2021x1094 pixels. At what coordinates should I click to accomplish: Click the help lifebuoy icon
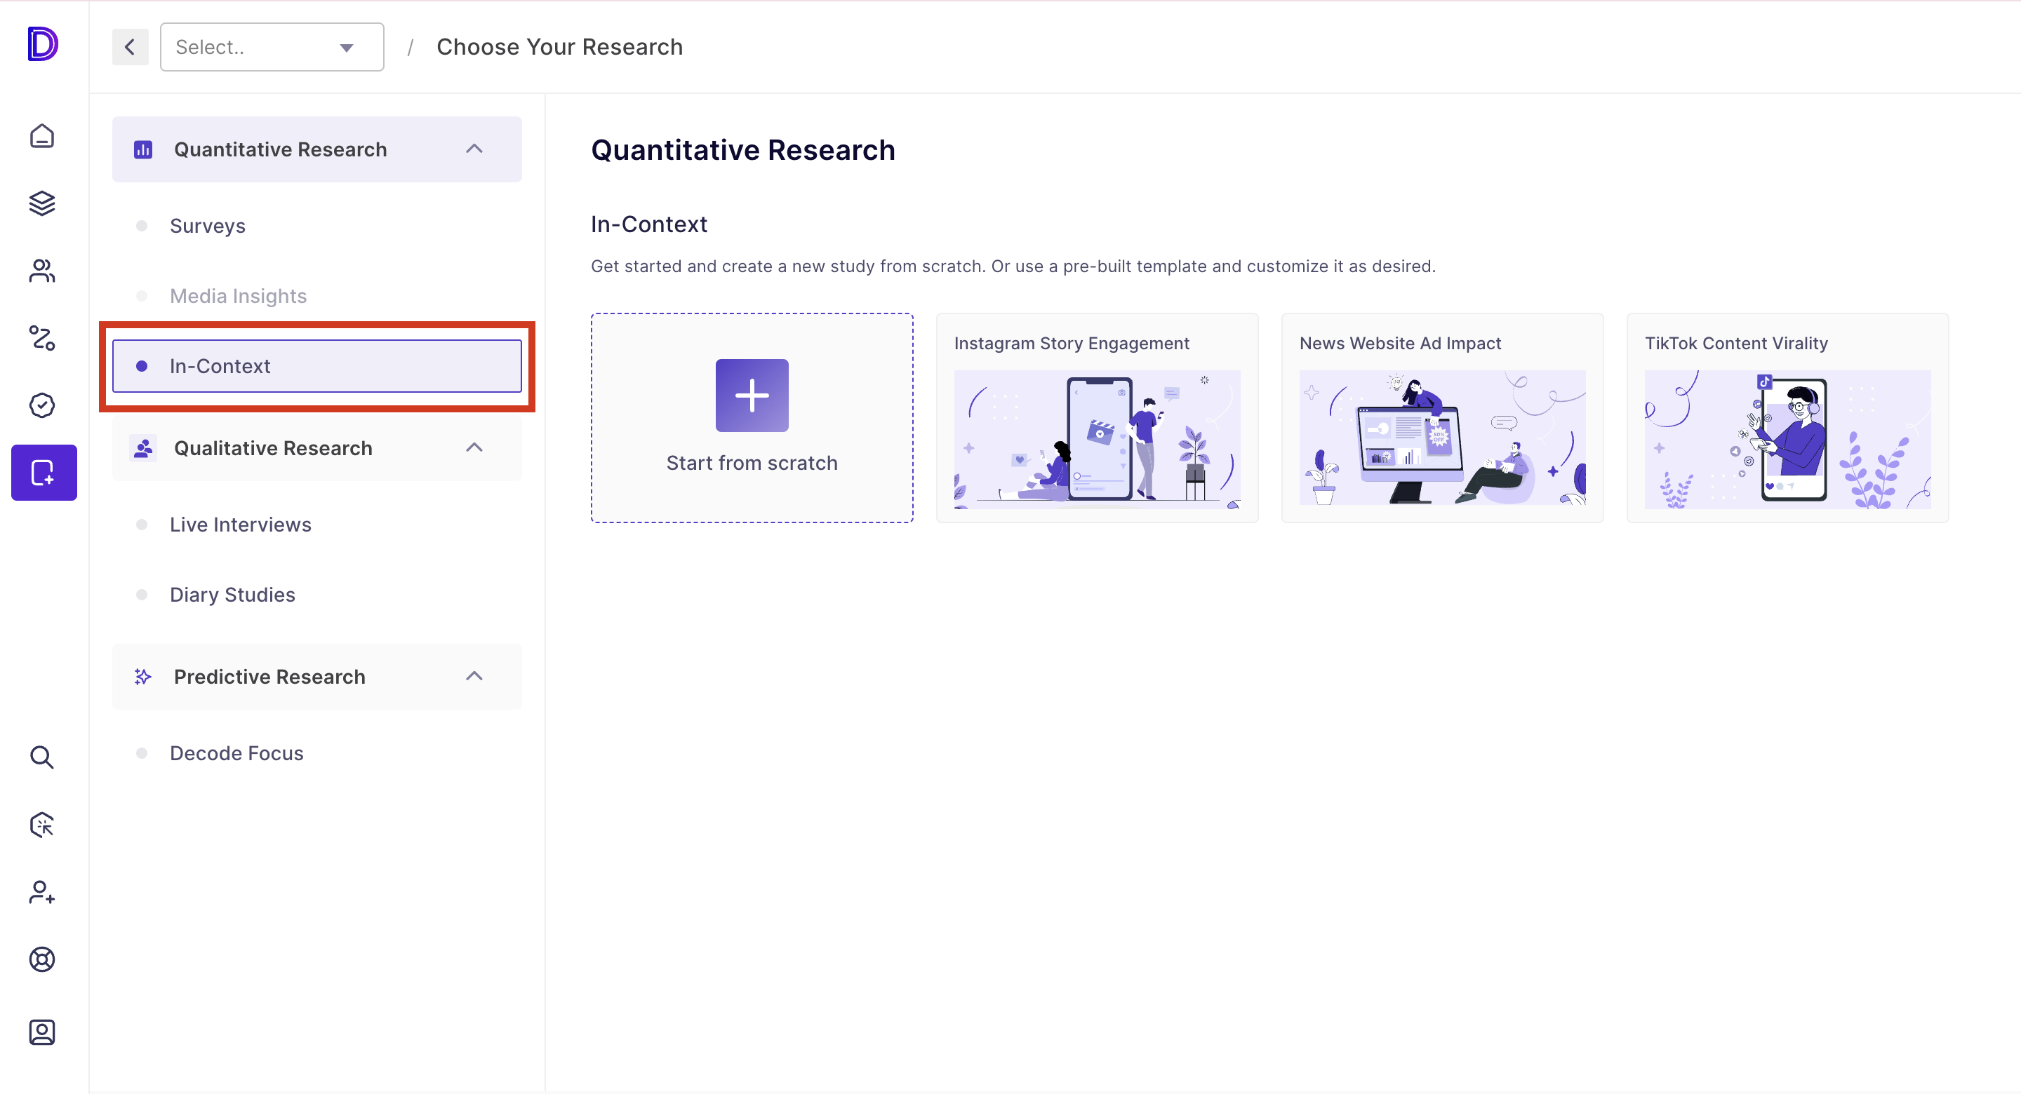pos(41,959)
